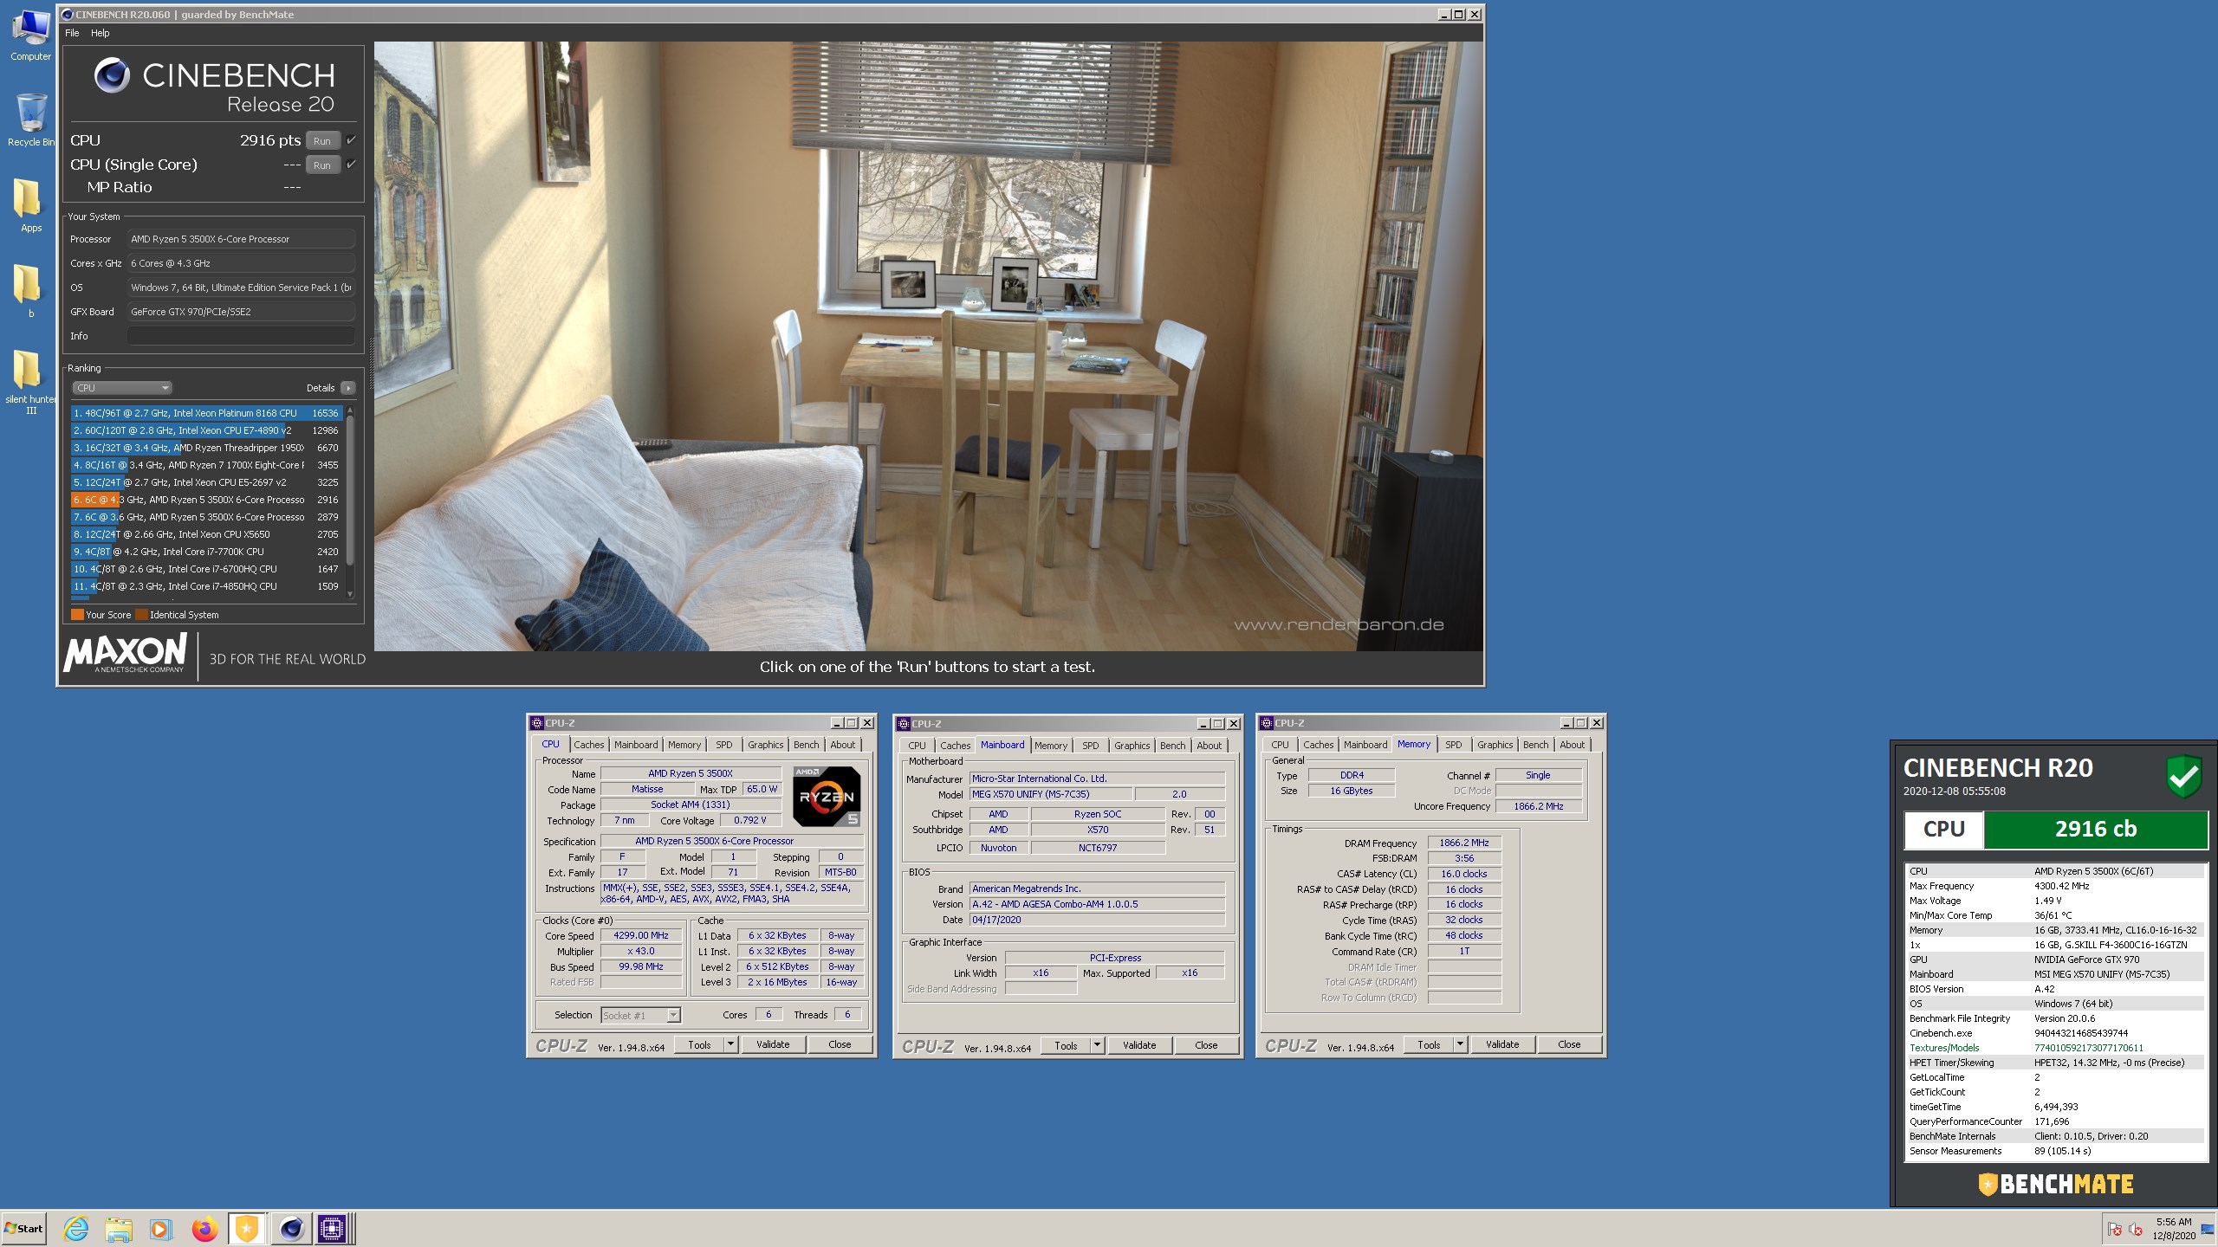The height and width of the screenshot is (1247, 2218).
Task: Select ranking row 6C @ 4.3 GHz Ryzen 3500X
Action: [206, 500]
